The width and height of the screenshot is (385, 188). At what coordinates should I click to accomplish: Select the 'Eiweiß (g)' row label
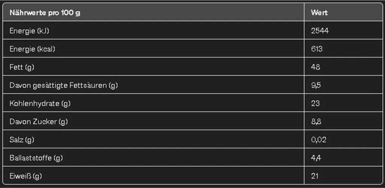click(x=26, y=176)
